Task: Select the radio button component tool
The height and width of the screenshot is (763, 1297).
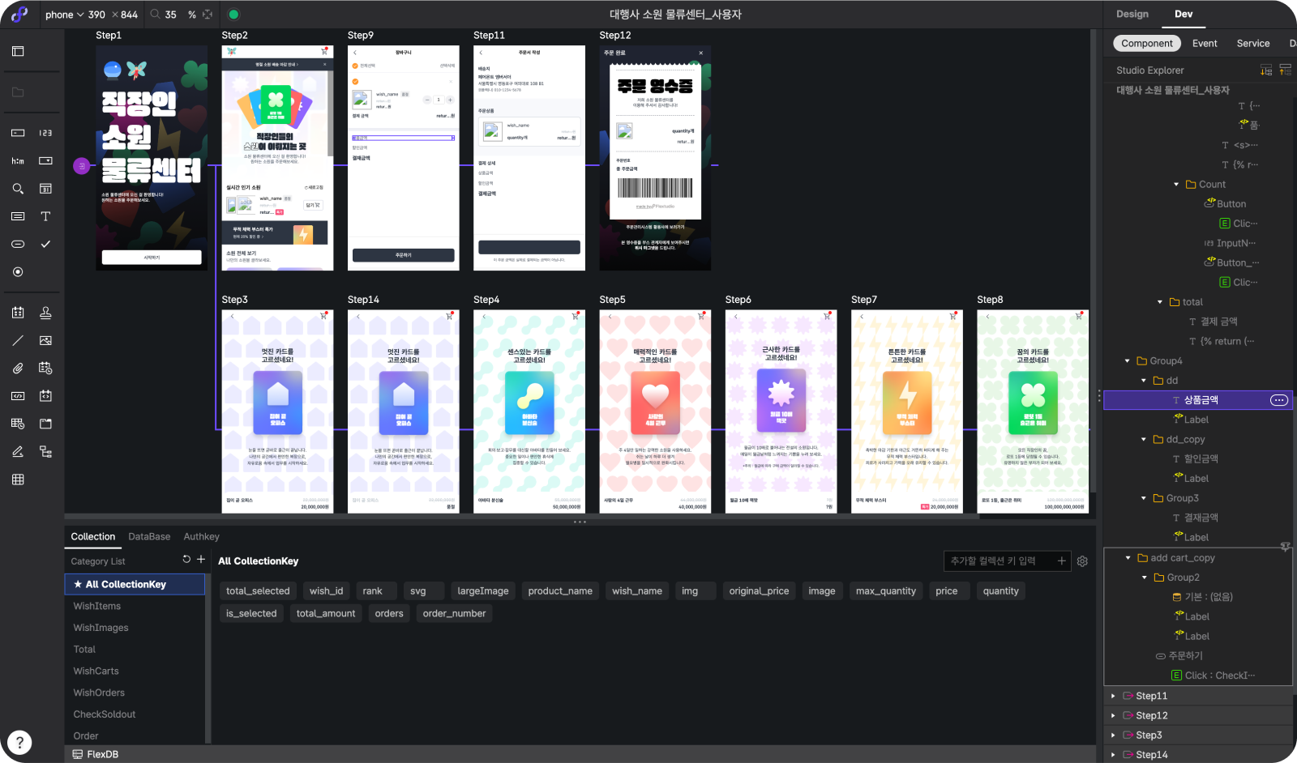Action: click(x=18, y=272)
